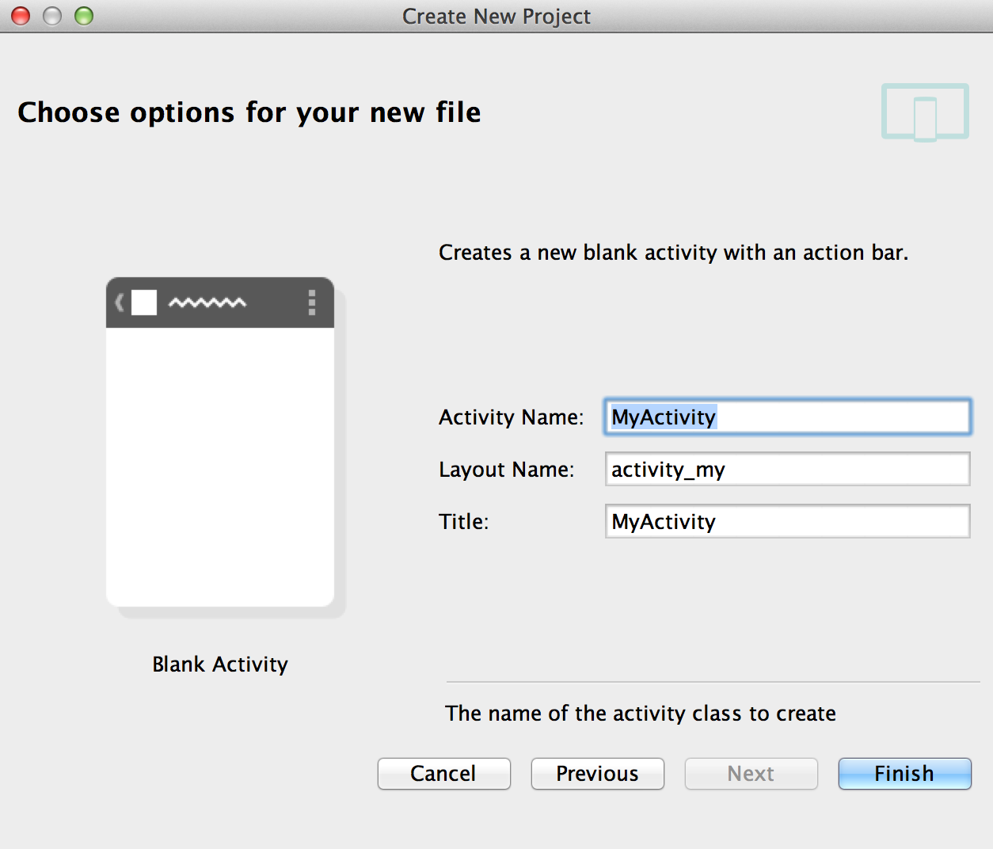Minimize the Create New Project window
Image resolution: width=993 pixels, height=849 pixels.
[52, 16]
